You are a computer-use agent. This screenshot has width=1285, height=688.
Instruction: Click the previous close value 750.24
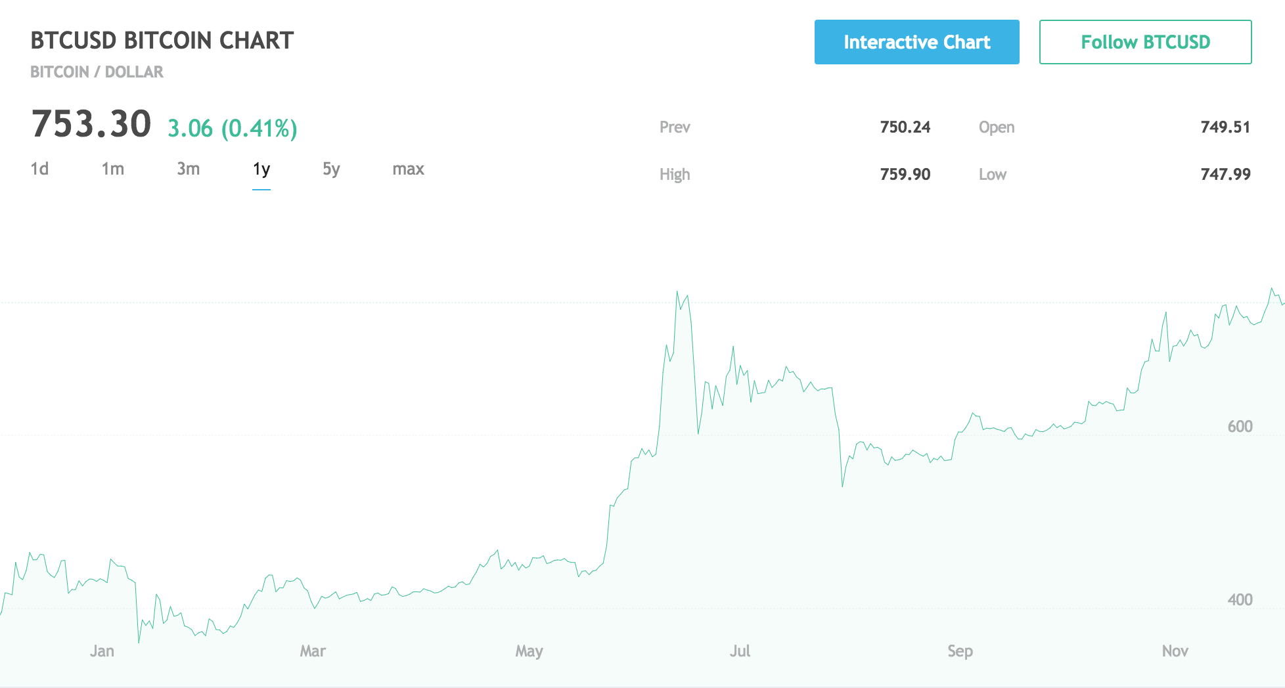click(905, 127)
